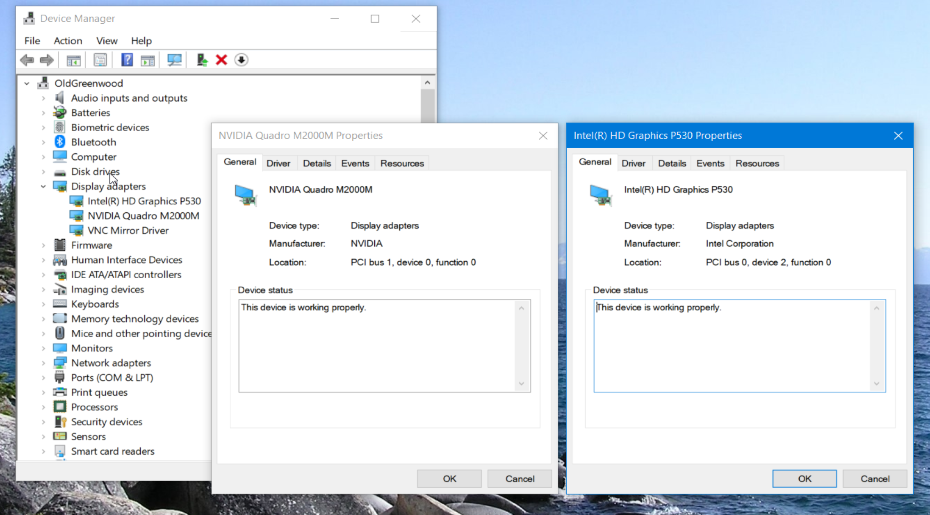
Task: Maximize the Device Manager window
Action: pyautogui.click(x=375, y=19)
